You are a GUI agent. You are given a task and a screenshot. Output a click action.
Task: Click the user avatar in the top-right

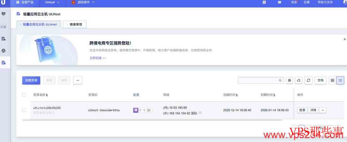[x=345, y=2]
